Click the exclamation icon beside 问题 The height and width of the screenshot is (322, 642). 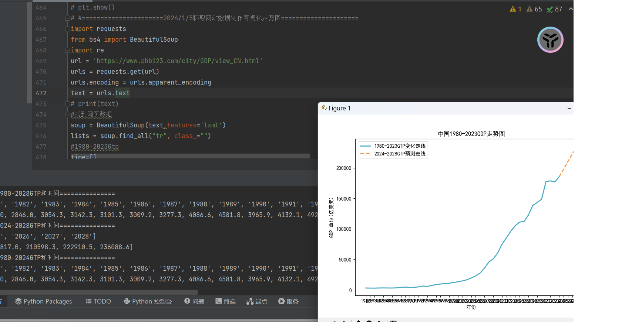point(187,301)
